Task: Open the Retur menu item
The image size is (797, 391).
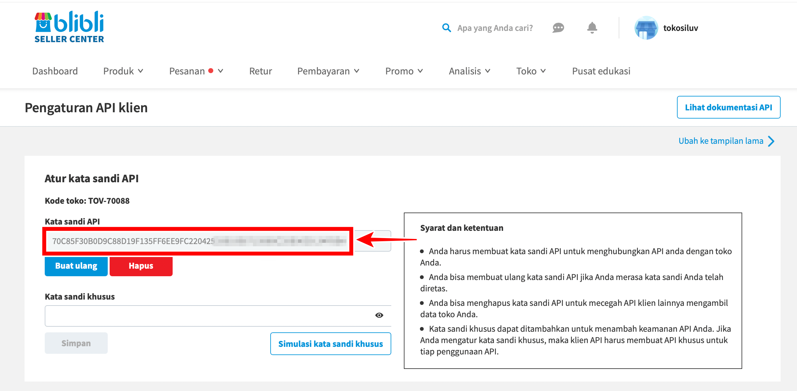Action: [260, 71]
